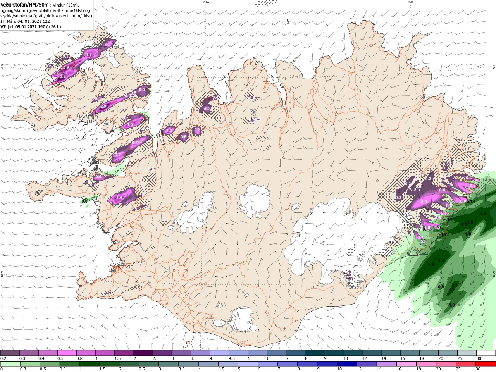
Task: Select upper legend swatch between 3.5 and 4
Action: 200,353
